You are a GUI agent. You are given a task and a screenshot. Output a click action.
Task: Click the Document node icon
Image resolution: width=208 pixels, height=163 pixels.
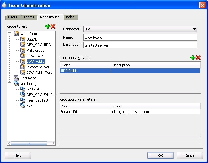16,78
